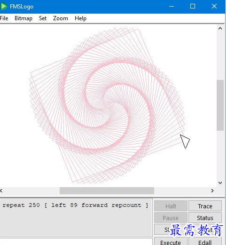
Task: Open the Set menu
Action: pos(43,18)
